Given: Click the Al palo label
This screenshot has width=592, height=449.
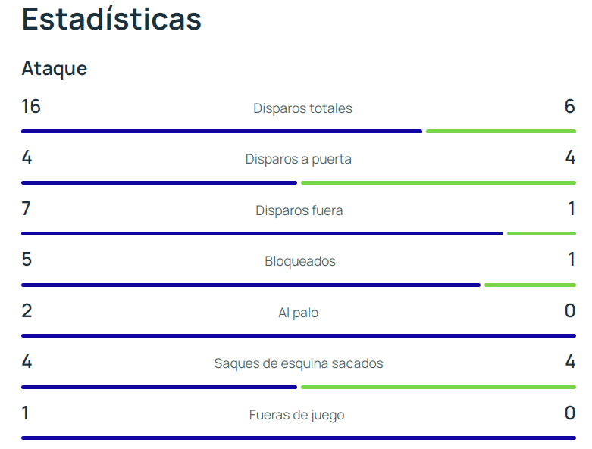Looking at the screenshot, I should 299,313.
